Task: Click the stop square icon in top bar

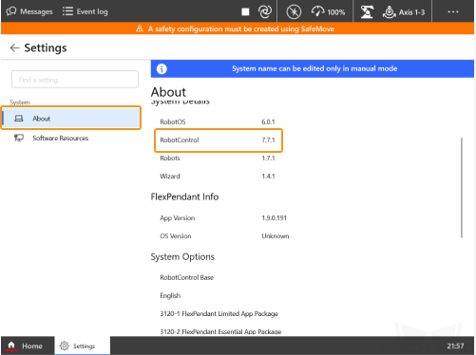Action: tap(245, 11)
